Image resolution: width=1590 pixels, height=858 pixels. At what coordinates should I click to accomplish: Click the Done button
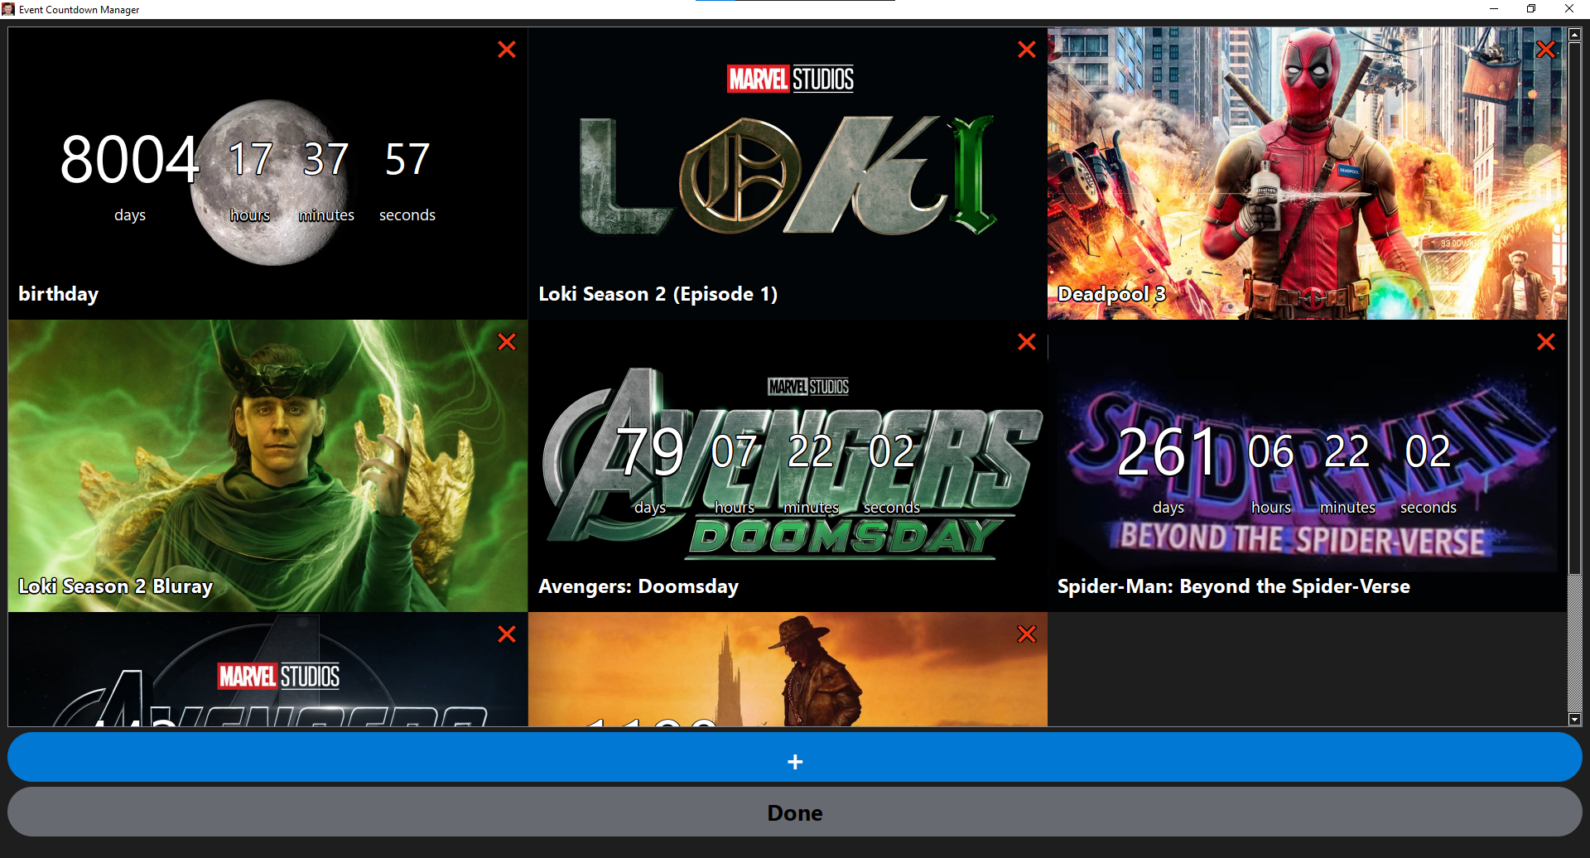coord(795,812)
